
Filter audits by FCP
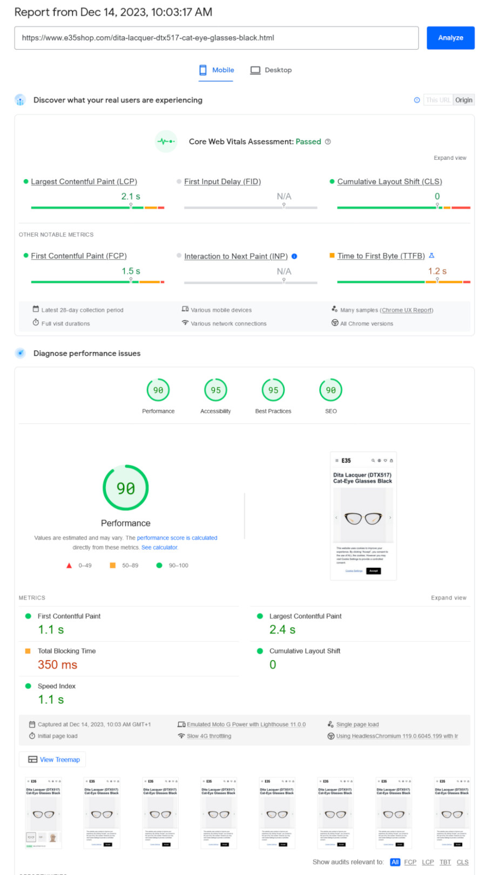[410, 862]
